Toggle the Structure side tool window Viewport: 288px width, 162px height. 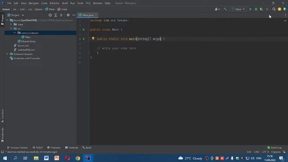coord(2,116)
